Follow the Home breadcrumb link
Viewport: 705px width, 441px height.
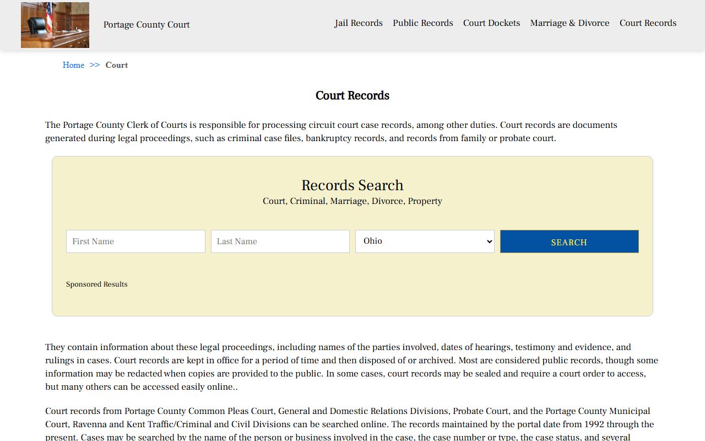[x=73, y=65]
